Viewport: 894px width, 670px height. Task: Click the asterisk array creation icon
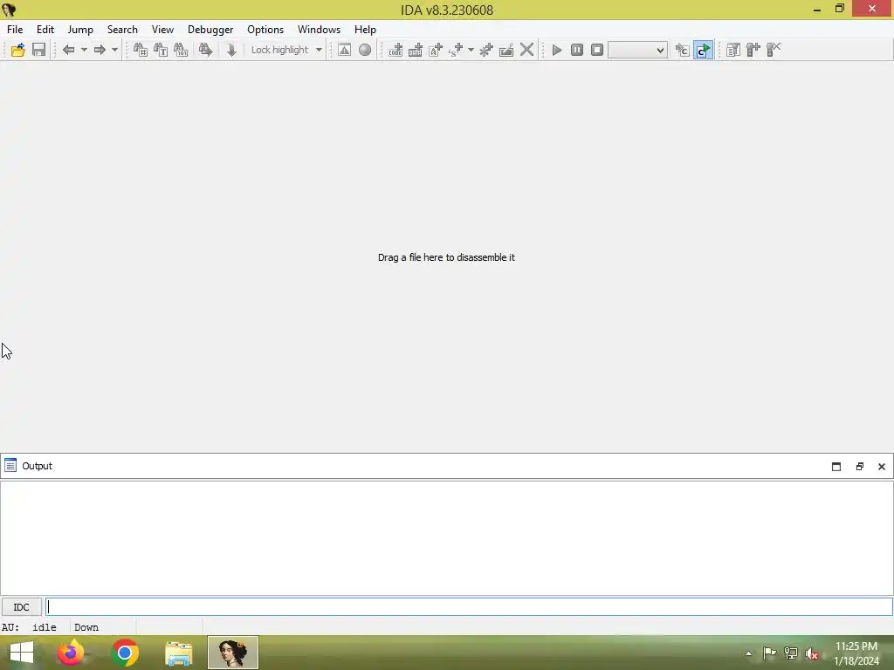click(485, 50)
